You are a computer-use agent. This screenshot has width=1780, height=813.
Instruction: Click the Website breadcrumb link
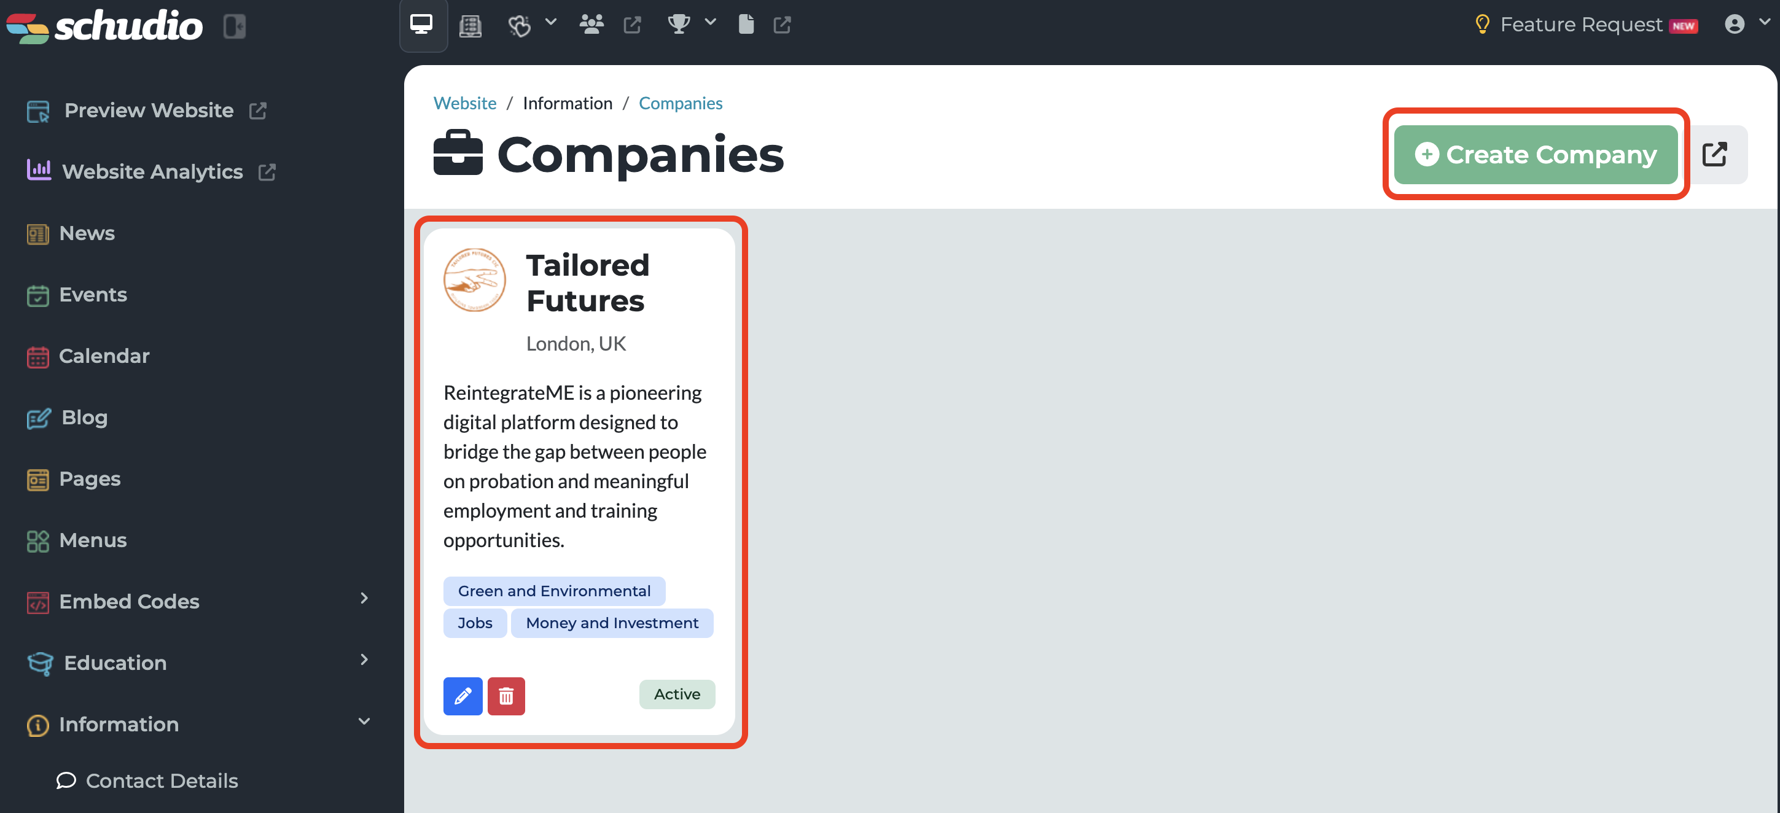point(464,104)
